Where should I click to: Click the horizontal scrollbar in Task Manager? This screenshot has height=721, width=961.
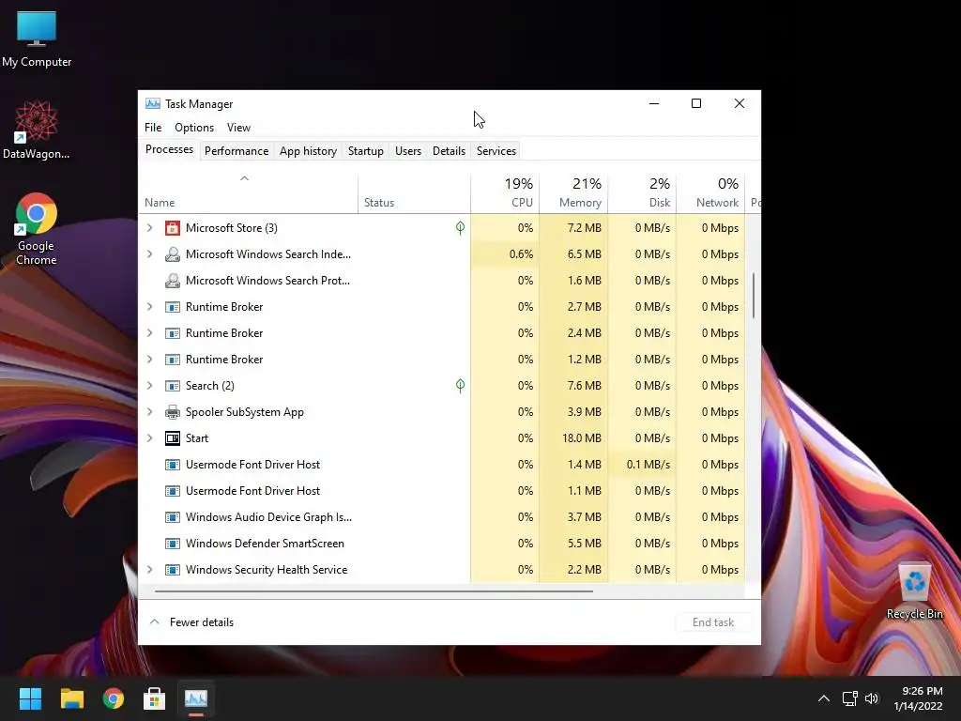pos(374,591)
